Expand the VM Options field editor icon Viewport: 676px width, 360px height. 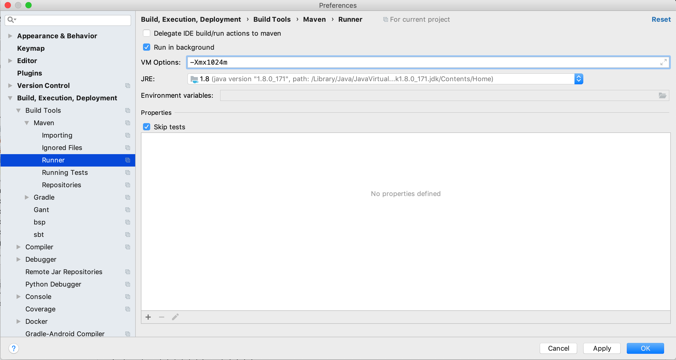click(663, 62)
